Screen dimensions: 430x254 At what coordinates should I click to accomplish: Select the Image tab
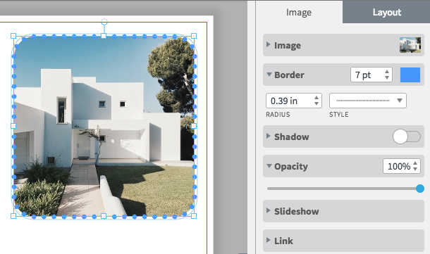coord(299,13)
